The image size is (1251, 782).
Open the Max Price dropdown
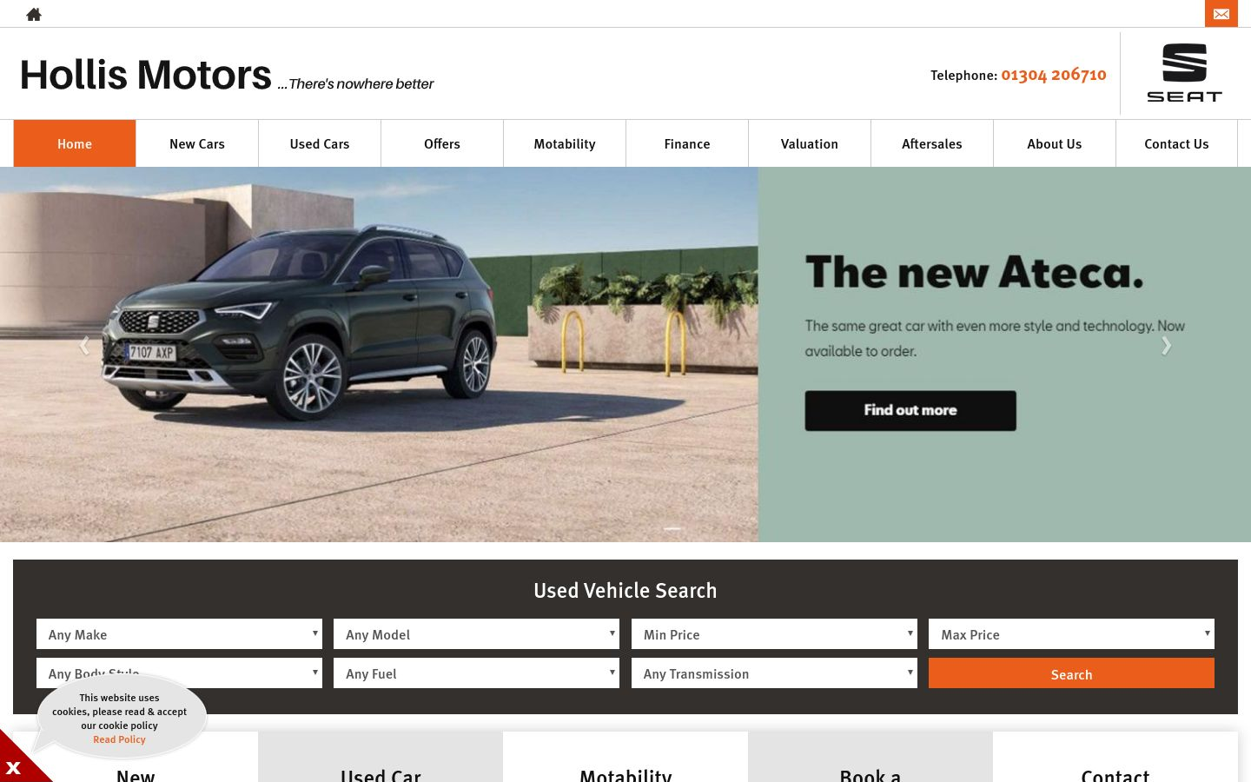1071,634
